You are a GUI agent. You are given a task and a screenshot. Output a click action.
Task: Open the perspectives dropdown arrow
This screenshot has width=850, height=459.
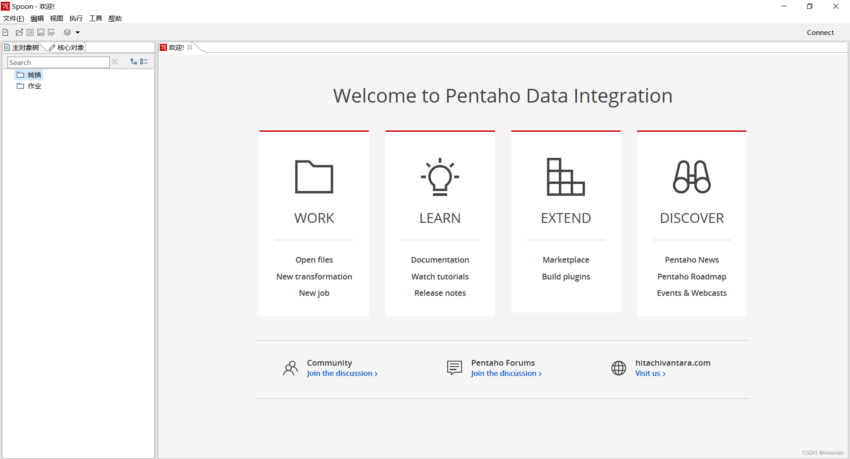tap(77, 32)
